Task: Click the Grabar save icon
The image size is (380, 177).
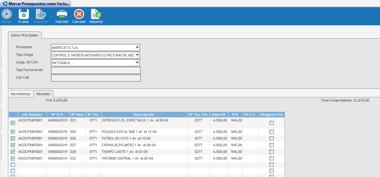Action: pyautogui.click(x=23, y=14)
